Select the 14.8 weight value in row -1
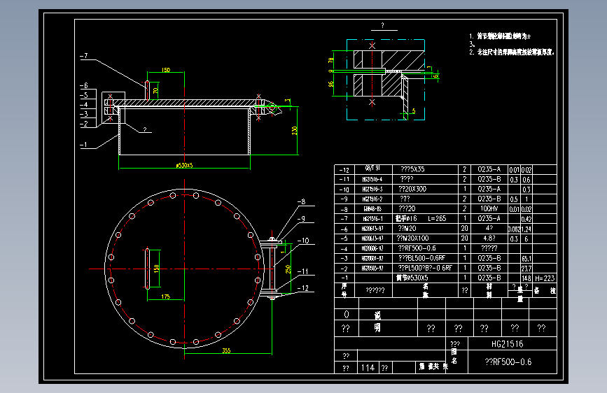The height and width of the screenshot is (393, 607). click(x=526, y=278)
